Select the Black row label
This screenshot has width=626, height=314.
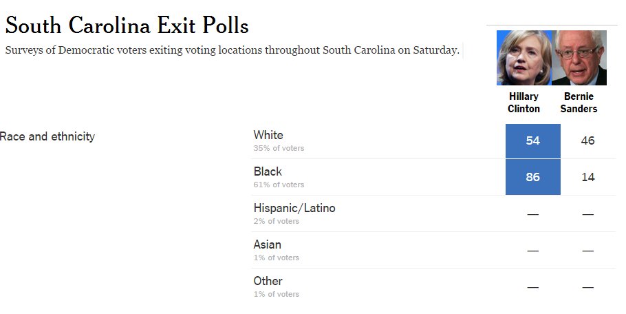pos(268,171)
